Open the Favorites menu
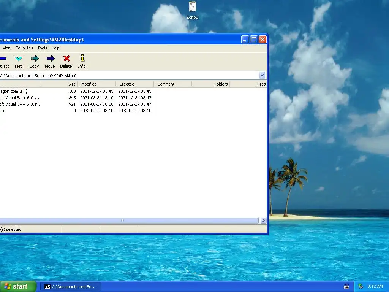The width and height of the screenshot is (389, 292). 24,48
